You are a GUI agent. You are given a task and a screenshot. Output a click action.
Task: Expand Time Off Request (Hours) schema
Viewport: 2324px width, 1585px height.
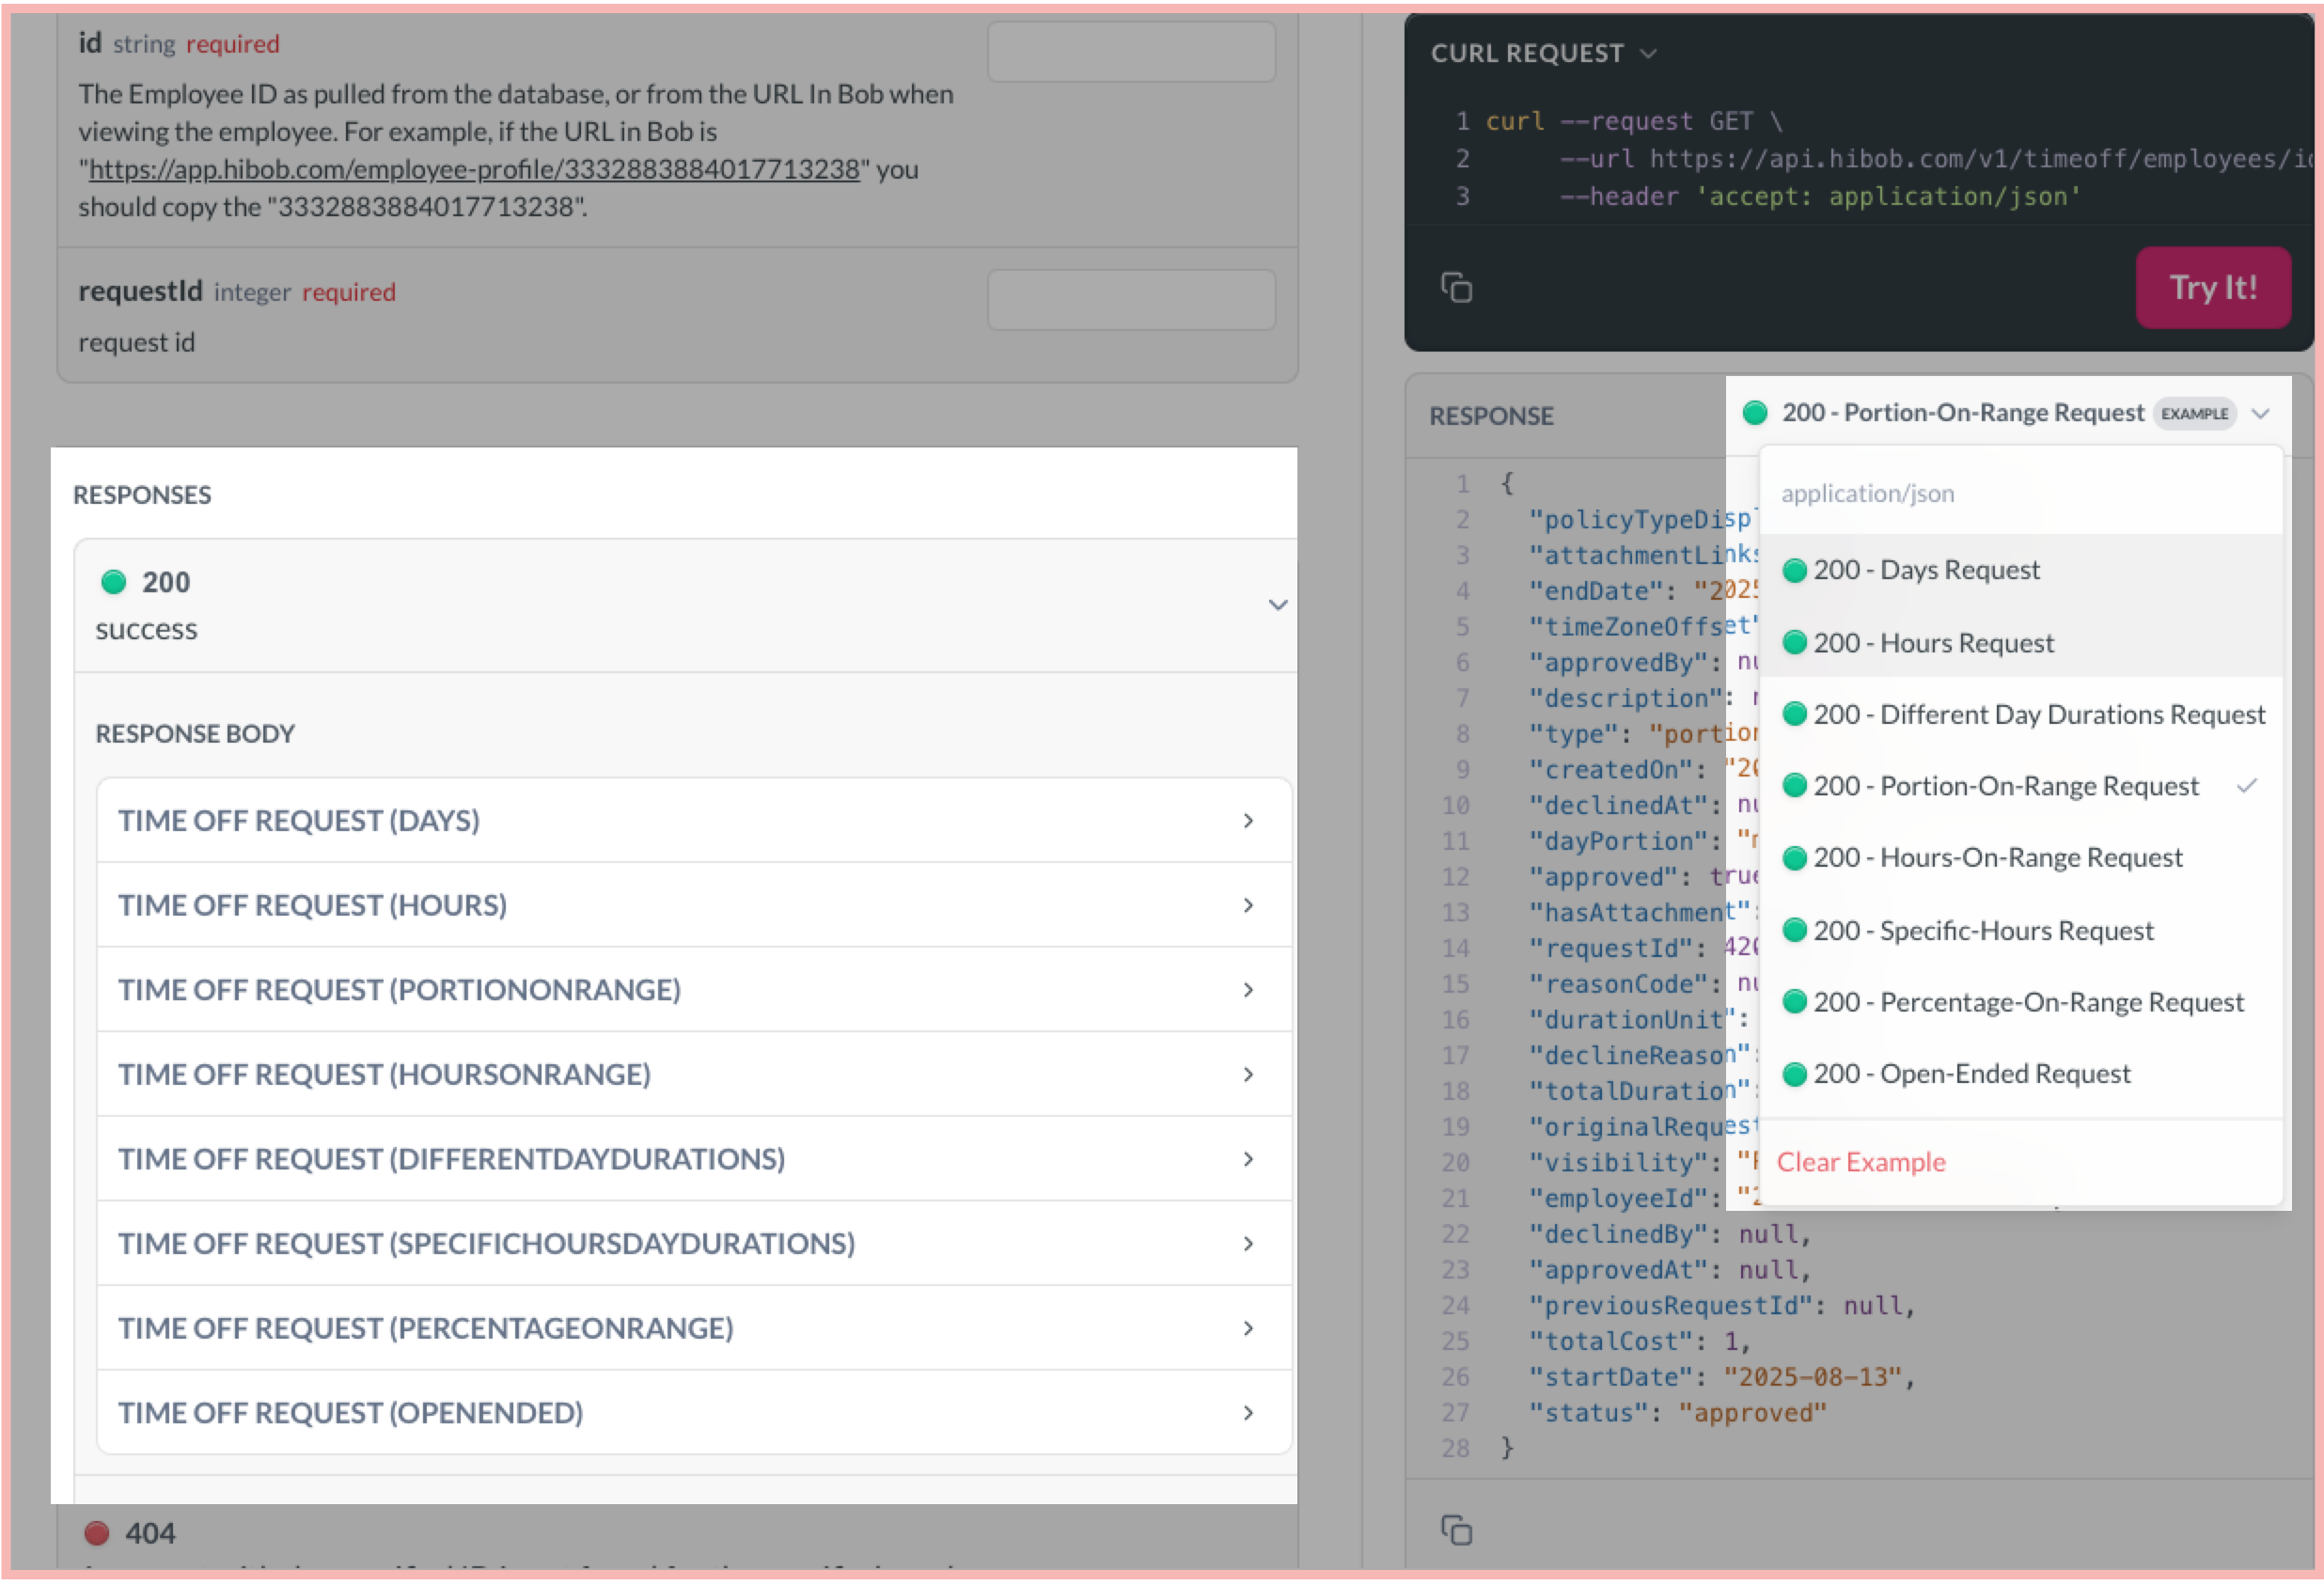click(x=694, y=905)
